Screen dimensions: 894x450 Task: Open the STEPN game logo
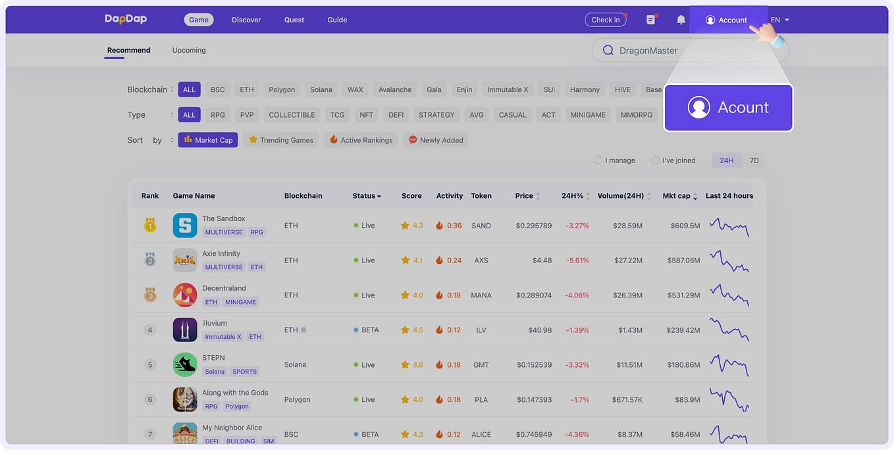(185, 364)
